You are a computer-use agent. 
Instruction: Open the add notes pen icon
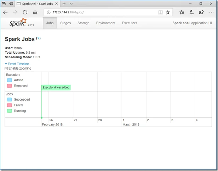tap(191, 12)
